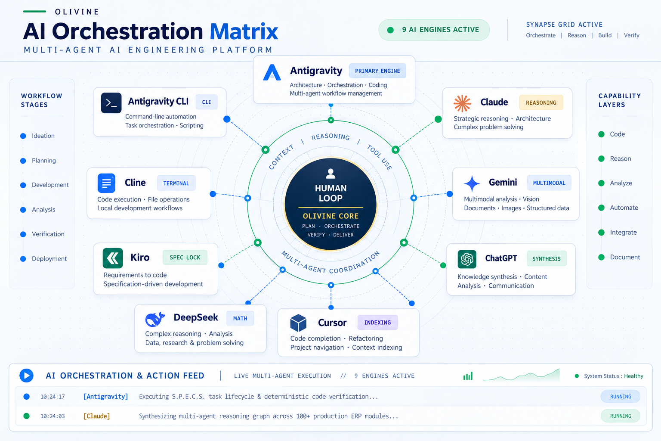The height and width of the screenshot is (441, 661).
Task: Click the green connector node on Claude card
Action: [438, 119]
